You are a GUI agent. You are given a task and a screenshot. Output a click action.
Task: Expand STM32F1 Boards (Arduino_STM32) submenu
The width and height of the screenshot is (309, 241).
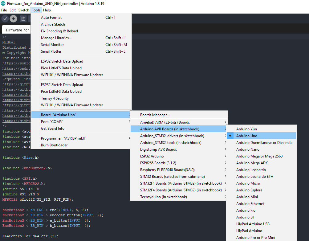179,183
